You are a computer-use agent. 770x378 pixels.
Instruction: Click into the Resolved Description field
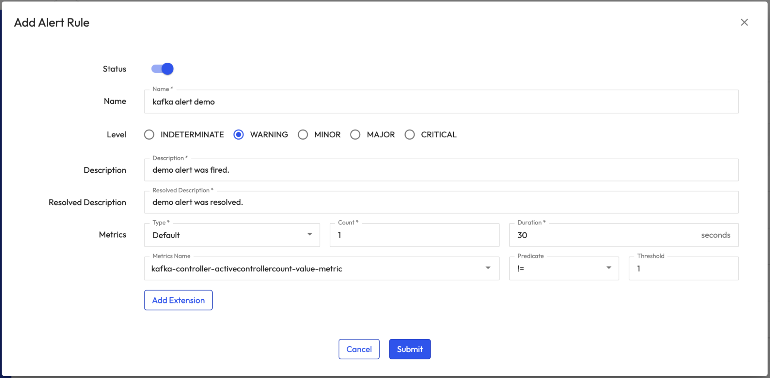pyautogui.click(x=441, y=202)
